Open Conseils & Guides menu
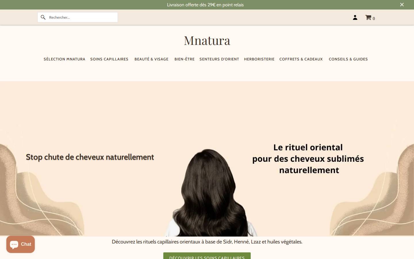The height and width of the screenshot is (259, 414). coord(348,59)
